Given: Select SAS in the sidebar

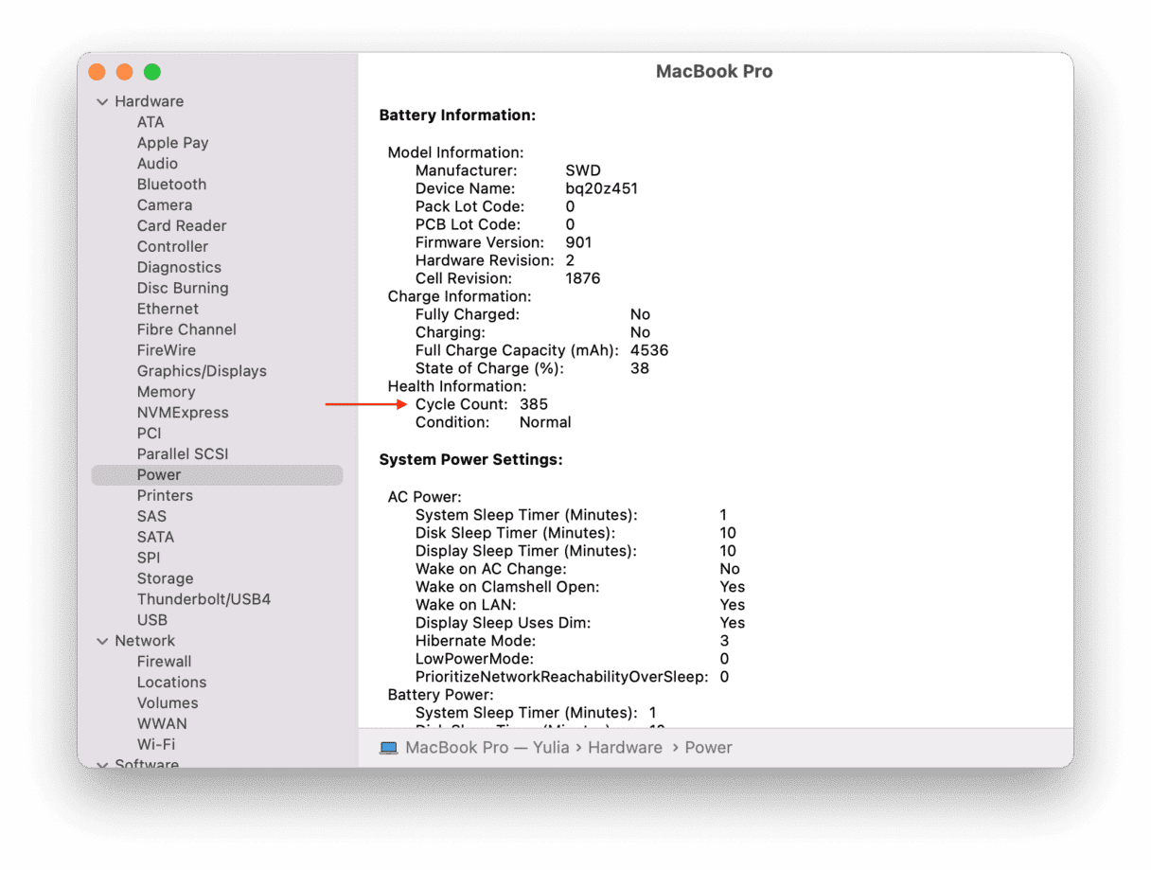Looking at the screenshot, I should (151, 518).
